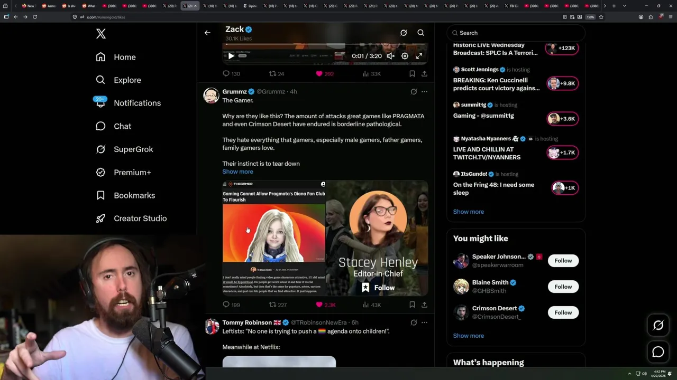Image resolution: width=677 pixels, height=380 pixels.
Task: Open Explore in the sidebar
Action: (118, 80)
